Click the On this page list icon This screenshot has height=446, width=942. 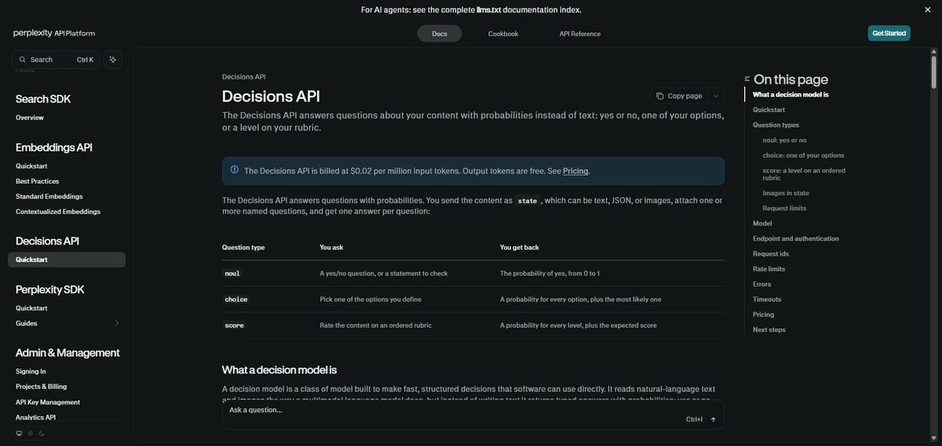point(747,79)
